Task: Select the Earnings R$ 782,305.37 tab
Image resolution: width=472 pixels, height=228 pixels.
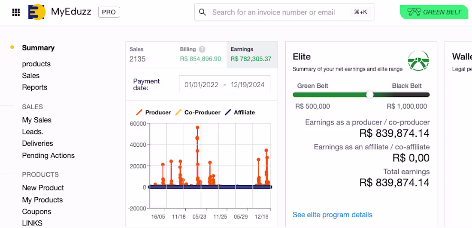Action: 252,55
